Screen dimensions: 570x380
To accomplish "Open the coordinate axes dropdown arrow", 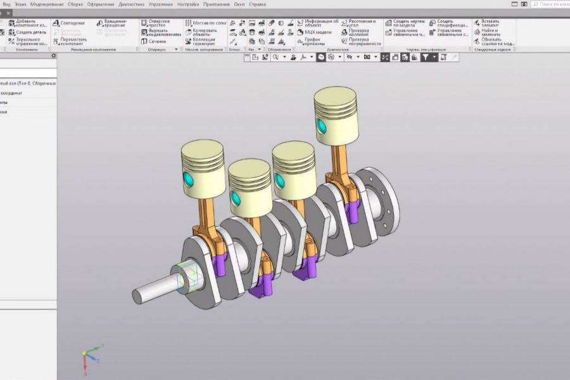I will tap(312, 57).
